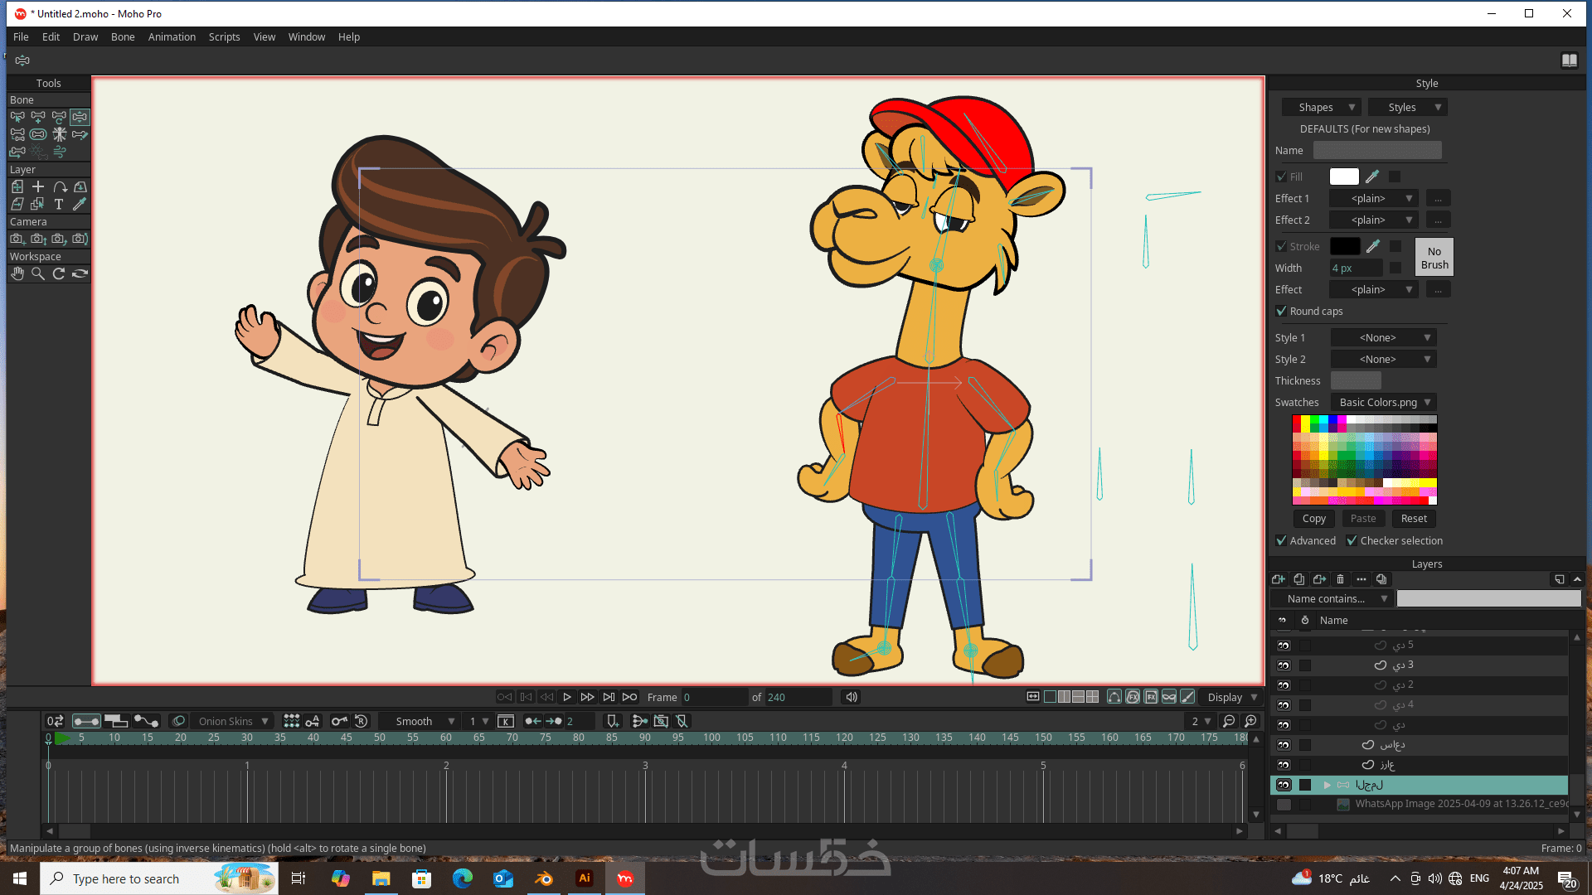Screen dimensions: 1592x895
Task: Select the Add Bone tool
Action: coord(38,117)
